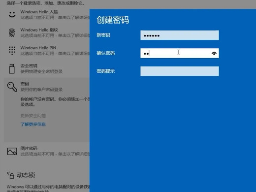Select the 图片密码 option
256x192 pixels.
tap(29, 148)
